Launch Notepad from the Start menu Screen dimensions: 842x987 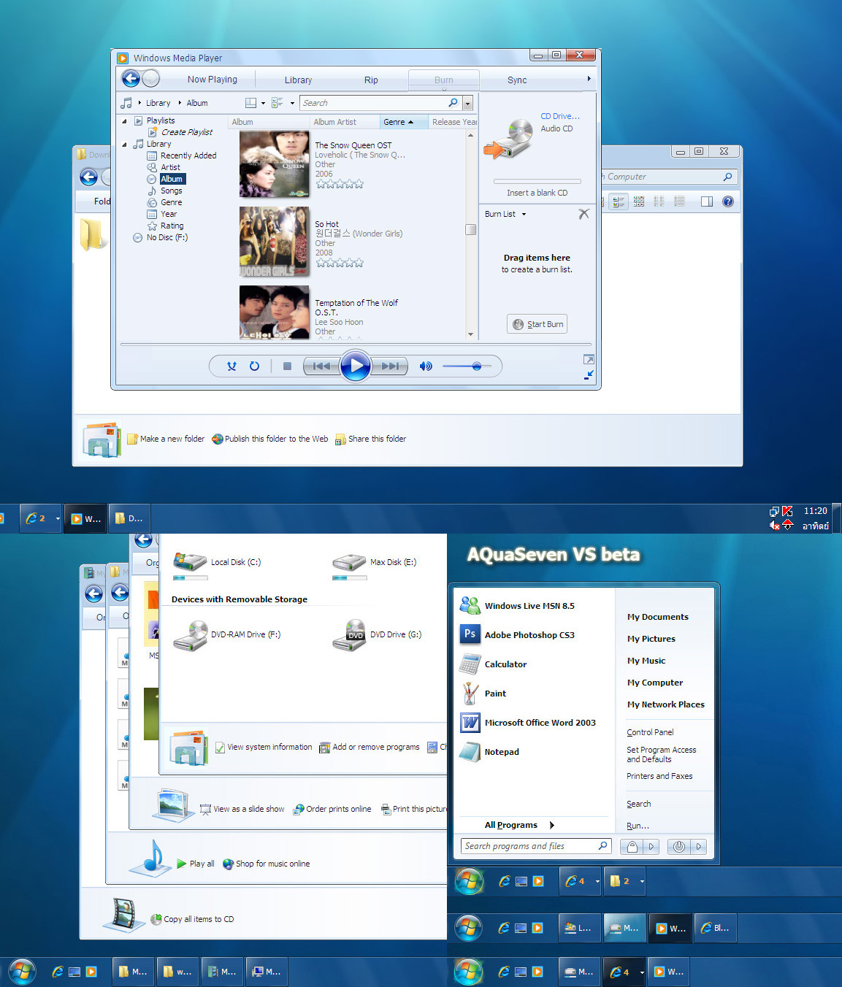click(x=489, y=752)
